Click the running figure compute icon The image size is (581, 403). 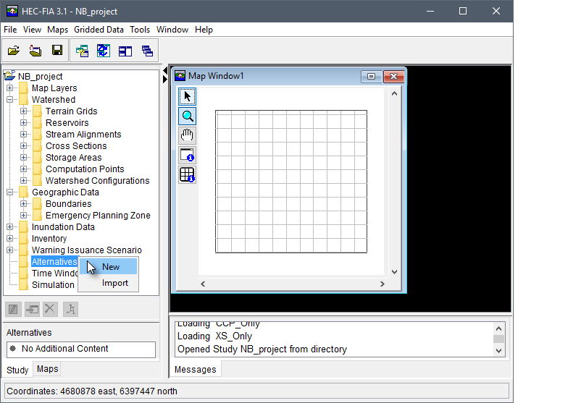click(70, 309)
